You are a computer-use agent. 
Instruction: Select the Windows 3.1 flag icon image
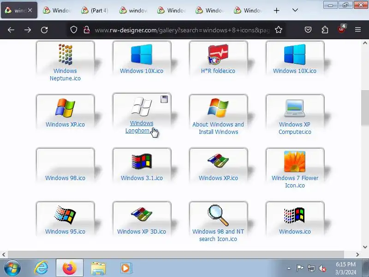[142, 161]
